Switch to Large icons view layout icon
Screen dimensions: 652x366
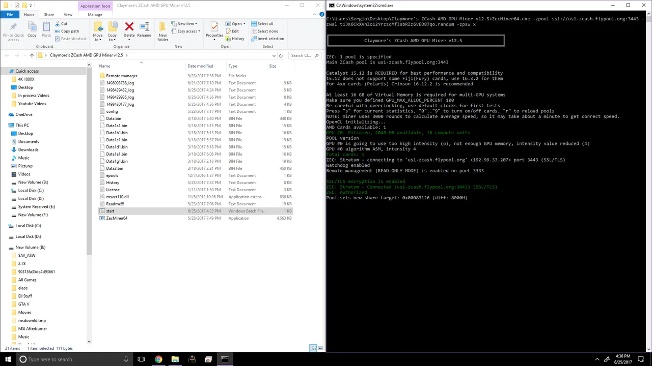click(x=320, y=348)
